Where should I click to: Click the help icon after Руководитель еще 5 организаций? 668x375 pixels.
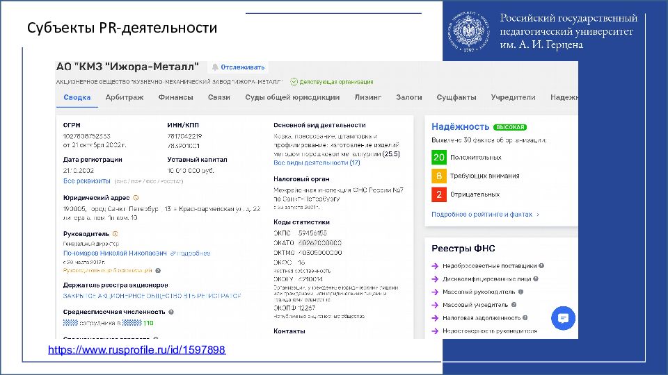pyautogui.click(x=158, y=270)
